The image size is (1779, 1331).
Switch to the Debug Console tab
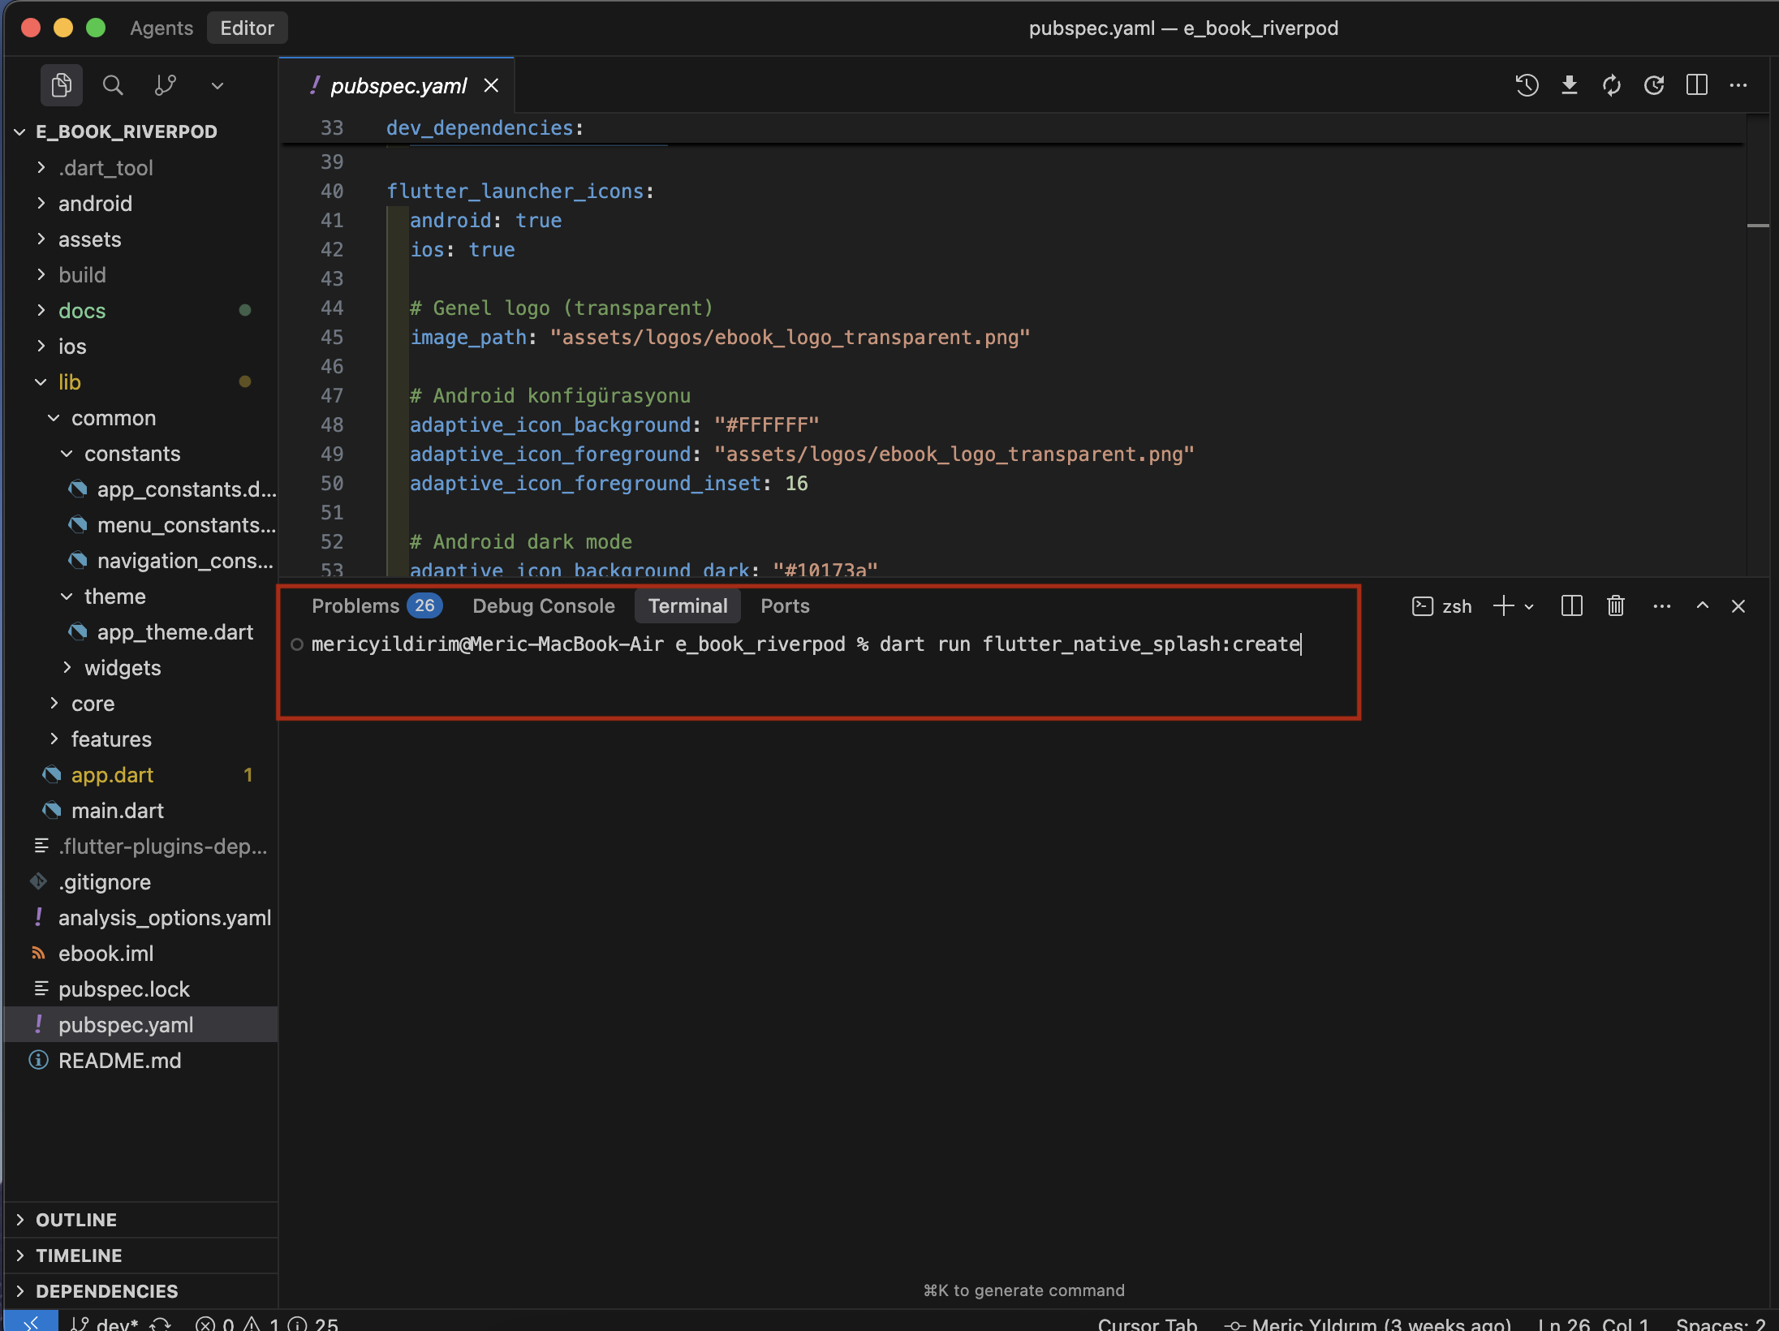click(x=543, y=606)
